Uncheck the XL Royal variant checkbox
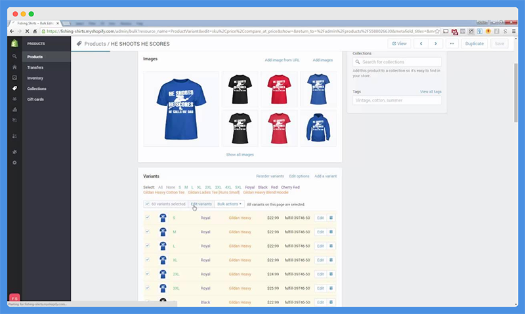The height and width of the screenshot is (314, 525). pyautogui.click(x=147, y=260)
